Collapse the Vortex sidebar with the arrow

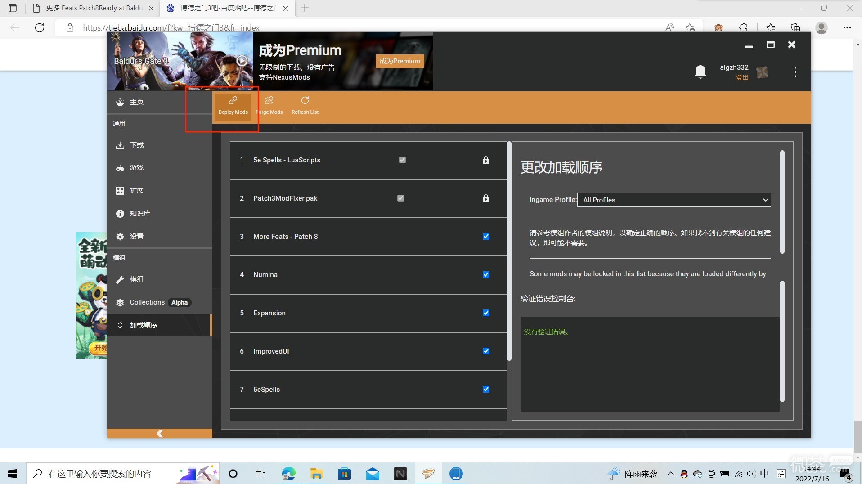[159, 433]
